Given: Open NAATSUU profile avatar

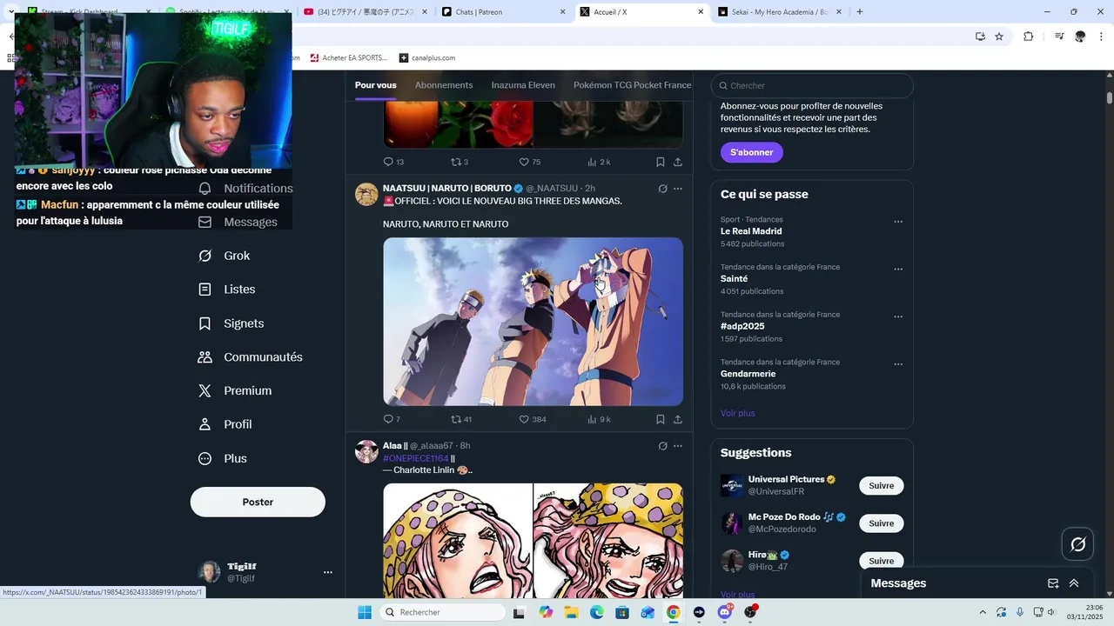Looking at the screenshot, I should point(366,194).
